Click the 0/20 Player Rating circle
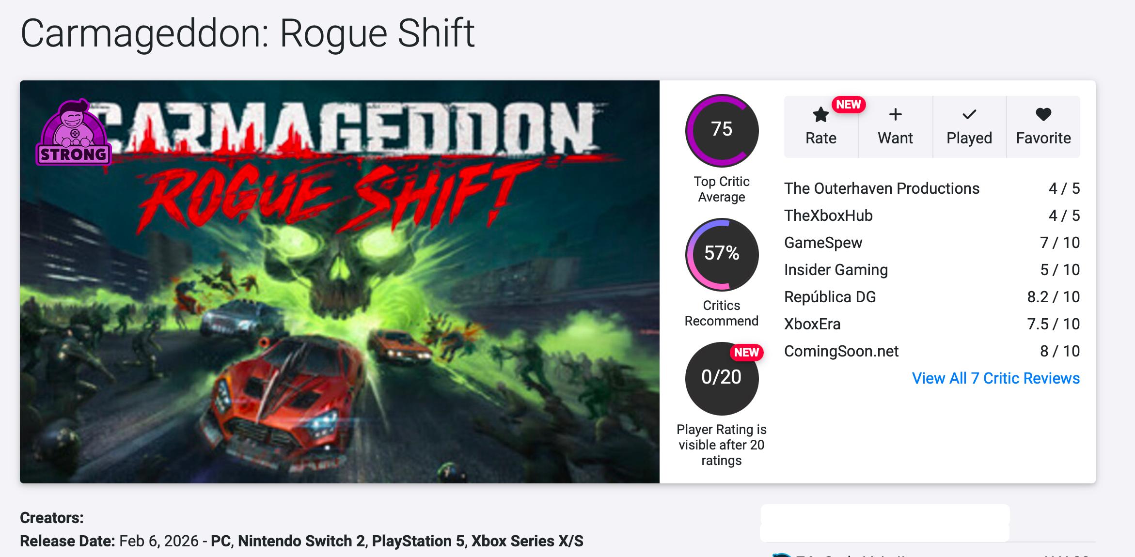 (x=722, y=378)
